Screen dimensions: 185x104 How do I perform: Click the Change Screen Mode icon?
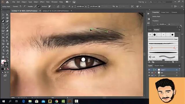click(5, 76)
